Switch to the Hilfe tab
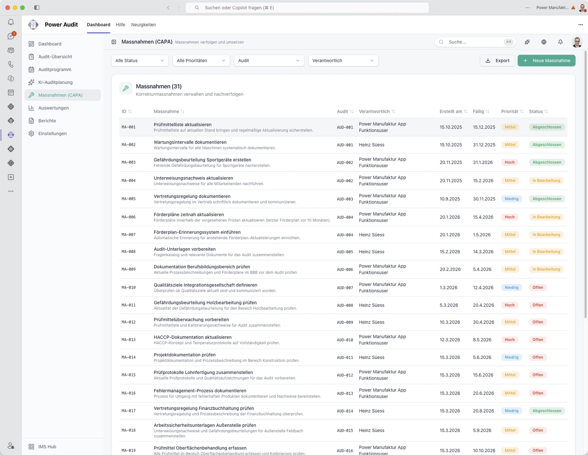 pos(121,25)
